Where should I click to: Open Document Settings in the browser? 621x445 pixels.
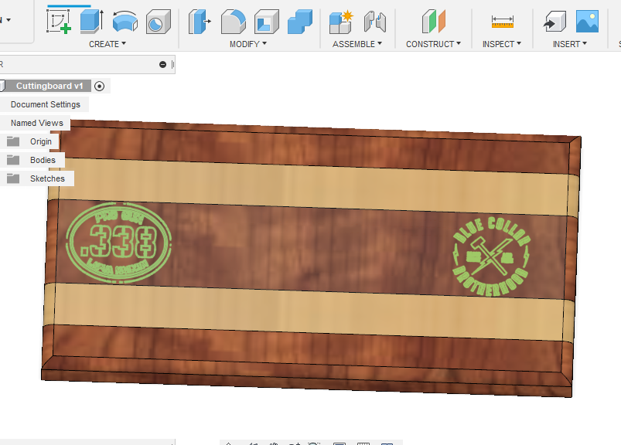click(x=45, y=104)
